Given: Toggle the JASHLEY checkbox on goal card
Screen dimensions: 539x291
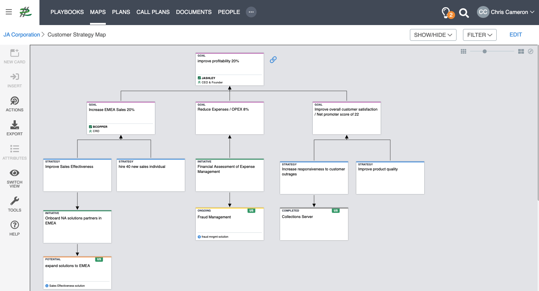Looking at the screenshot, I should (x=199, y=78).
